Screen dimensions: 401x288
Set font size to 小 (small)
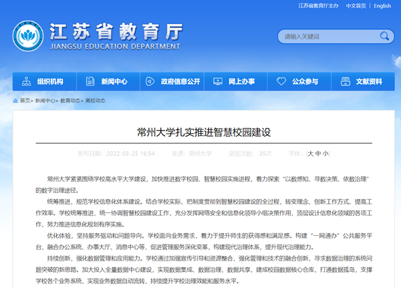(325, 153)
